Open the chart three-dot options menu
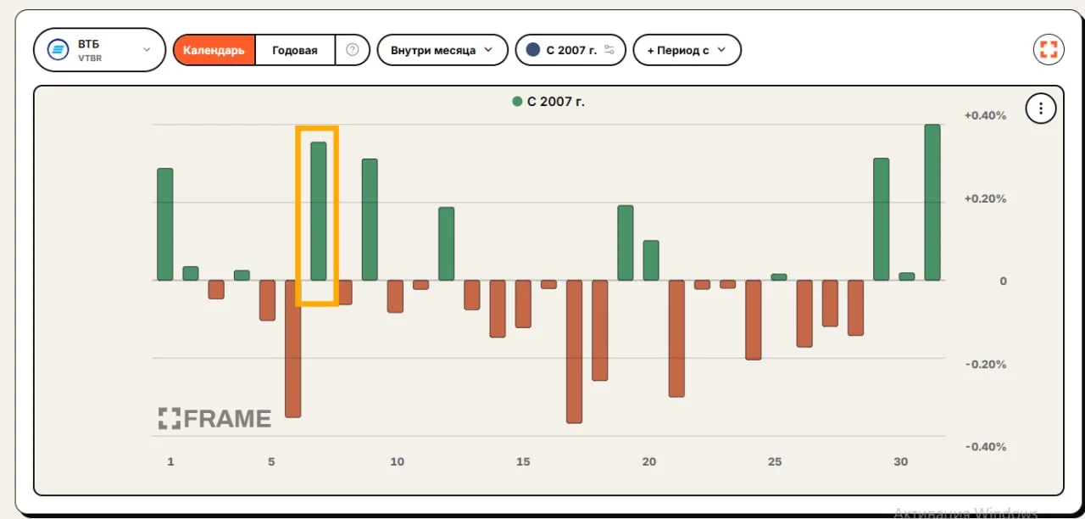Image resolution: width=1085 pixels, height=519 pixels. tap(1041, 109)
